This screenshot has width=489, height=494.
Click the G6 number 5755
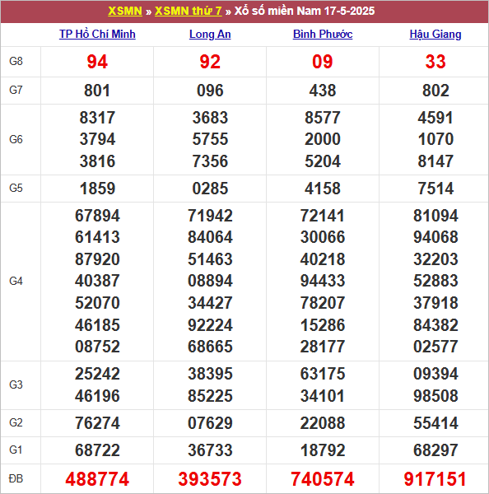click(x=210, y=139)
